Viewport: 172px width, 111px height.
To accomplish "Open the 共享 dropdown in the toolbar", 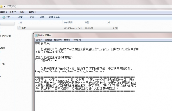I will (21, 17).
